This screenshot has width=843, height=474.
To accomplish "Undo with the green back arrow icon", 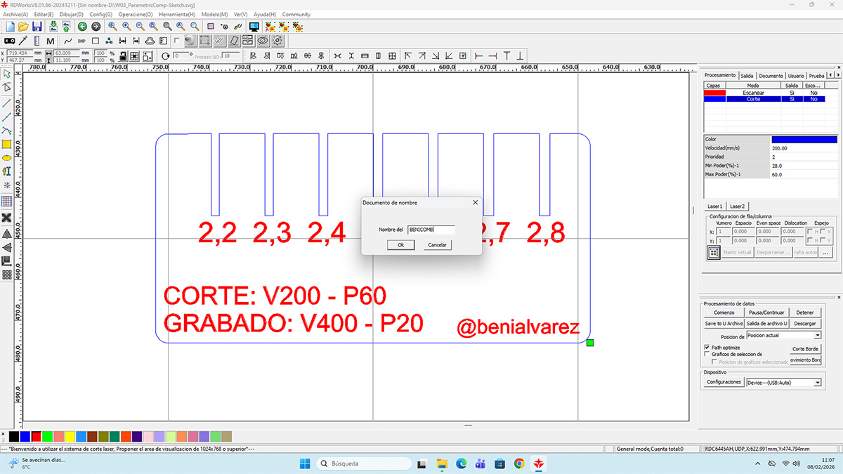I will tap(82, 26).
